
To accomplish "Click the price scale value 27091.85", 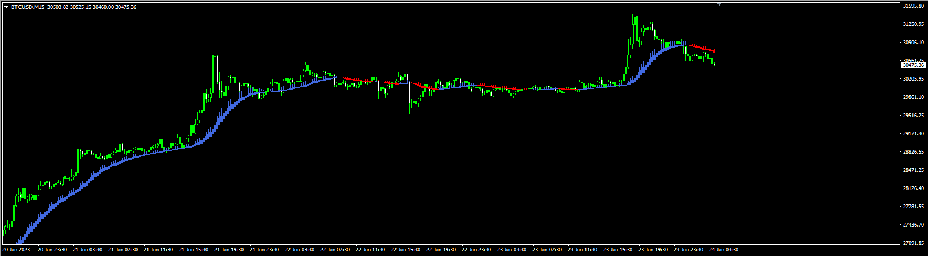I will pos(914,243).
